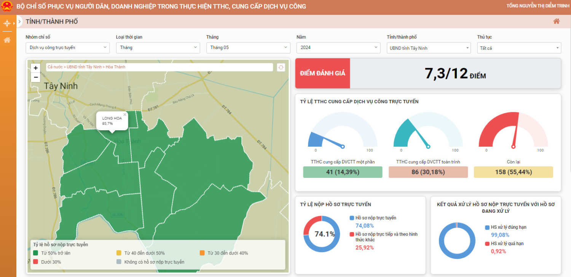This screenshot has width=571, height=277.
Task: Zoom in on the map
Action: point(35,68)
